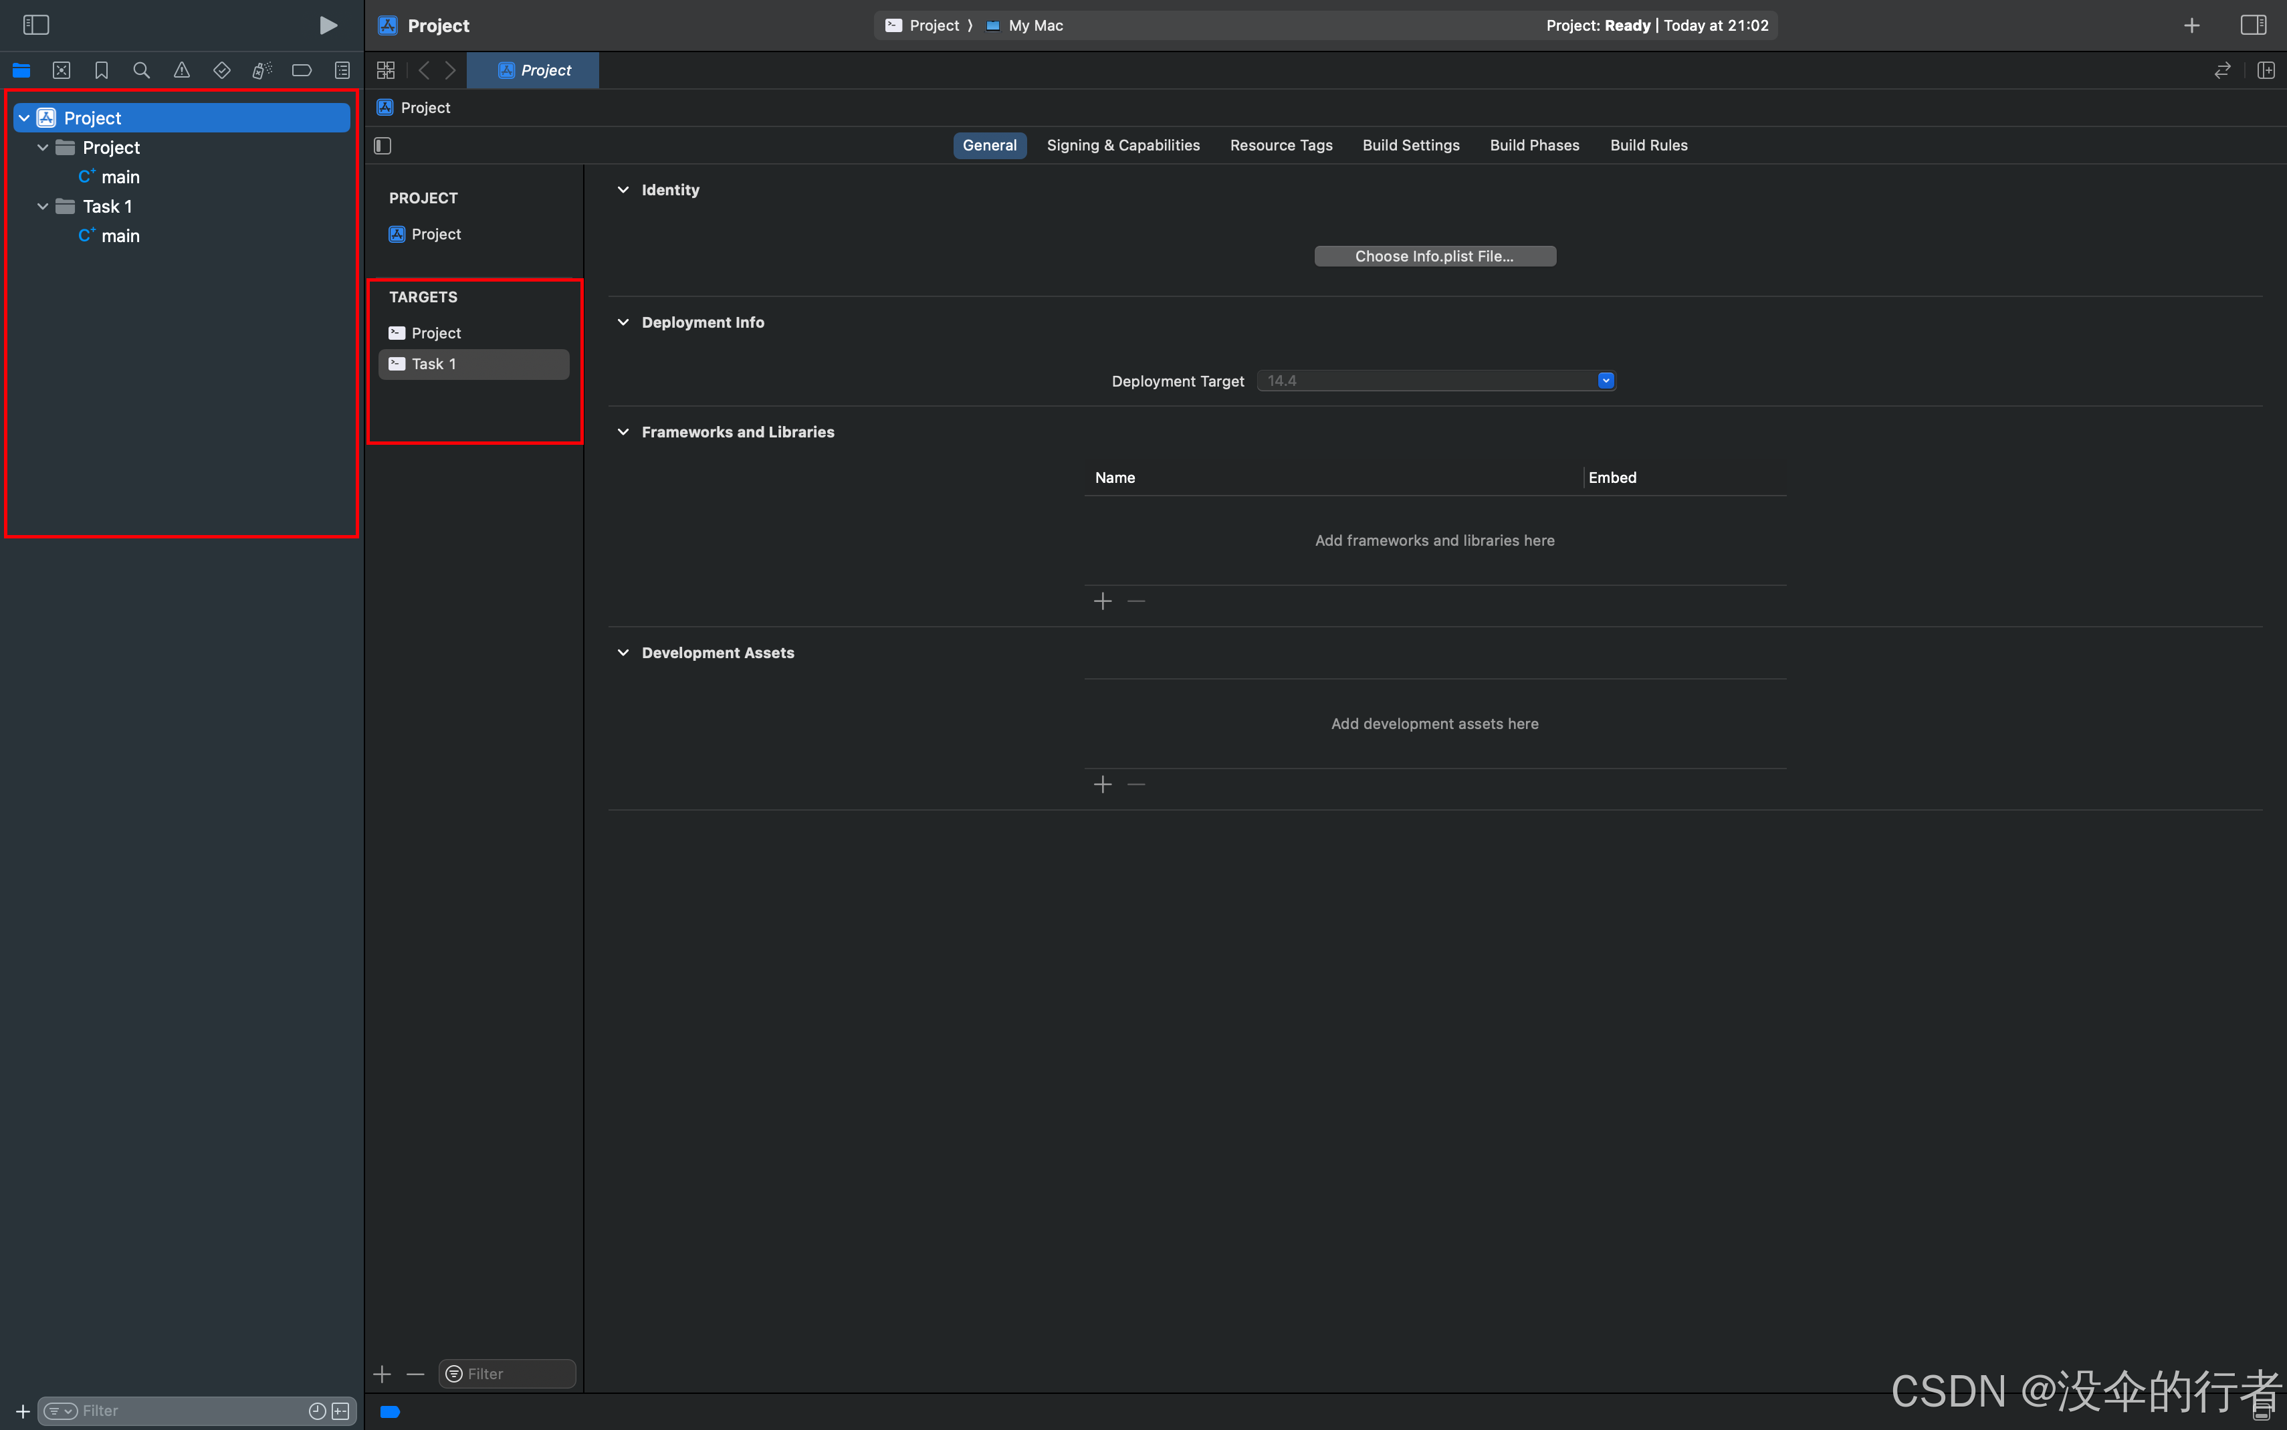2287x1430 pixels.
Task: Open the Source Control navigator
Action: 62,70
